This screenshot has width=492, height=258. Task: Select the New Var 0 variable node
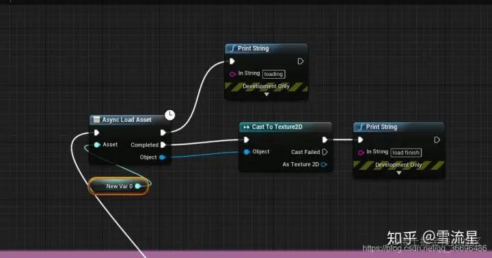pos(118,186)
